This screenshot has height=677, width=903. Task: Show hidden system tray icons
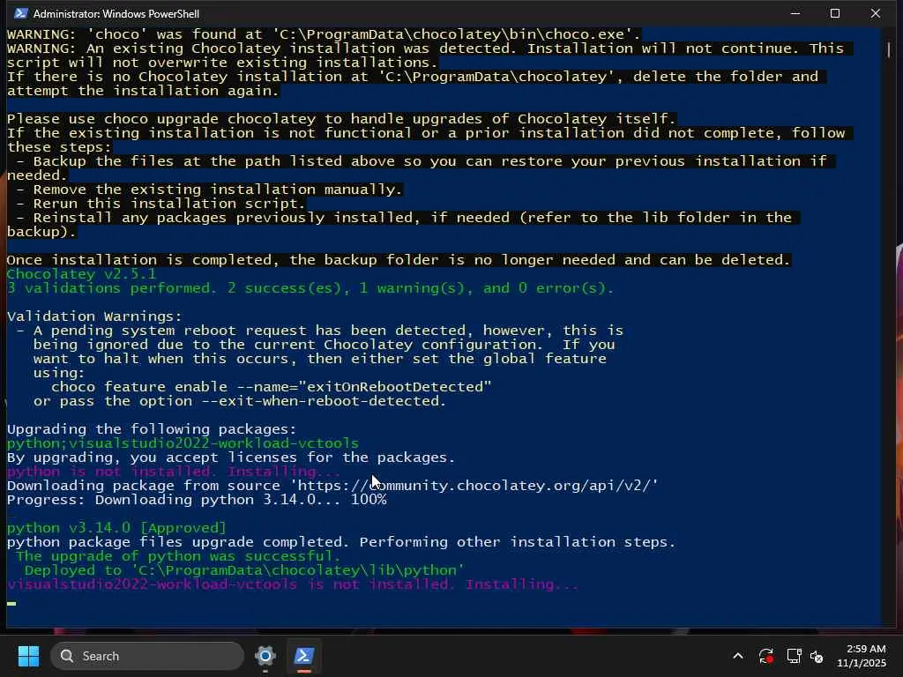tap(738, 656)
